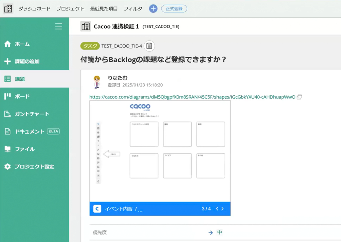Open プロジェクト設定 settings
The width and height of the screenshot is (341, 242).
[x=34, y=167]
